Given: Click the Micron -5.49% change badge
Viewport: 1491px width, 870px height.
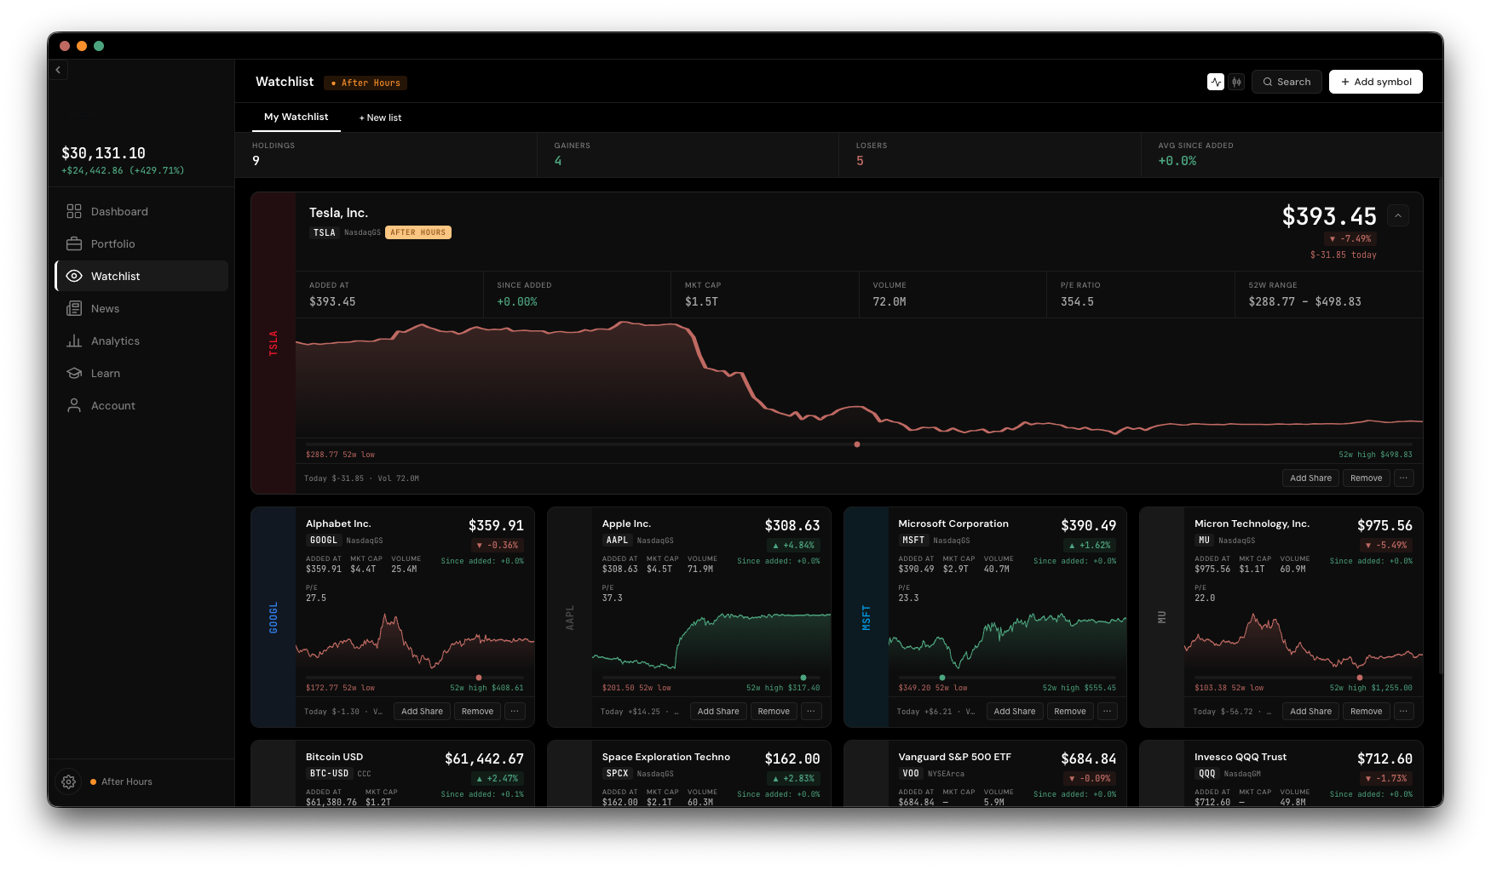Looking at the screenshot, I should (x=1385, y=545).
